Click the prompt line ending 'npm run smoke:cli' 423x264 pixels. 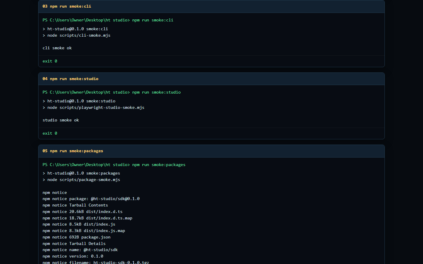(x=108, y=20)
